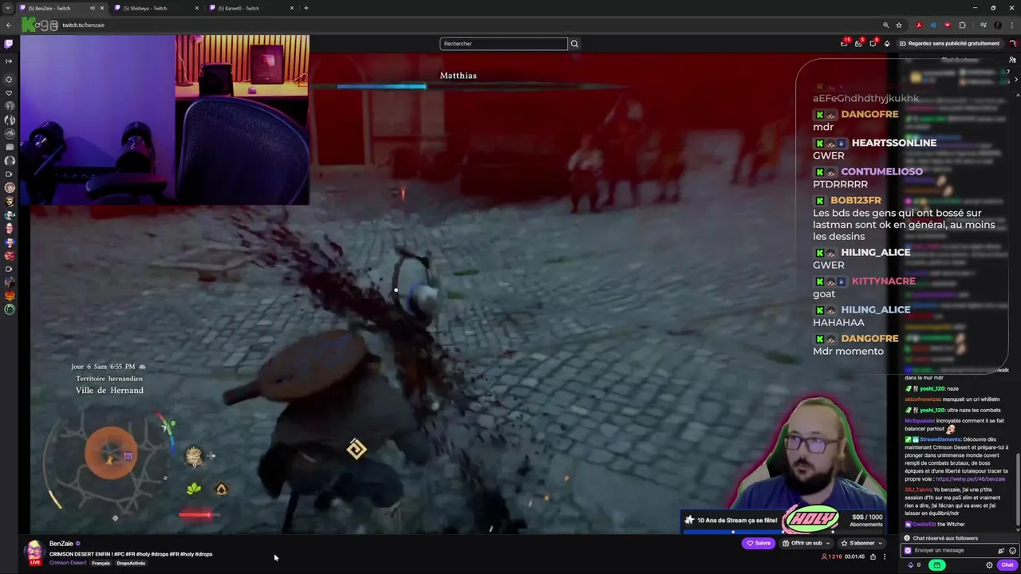Open the Adobe Acrobat extension

[x=919, y=25]
